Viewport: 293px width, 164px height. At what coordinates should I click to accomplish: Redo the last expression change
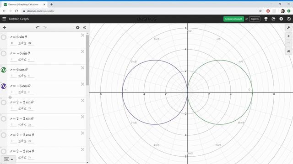(45, 27)
